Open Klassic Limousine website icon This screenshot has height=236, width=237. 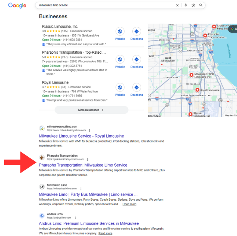(x=120, y=32)
